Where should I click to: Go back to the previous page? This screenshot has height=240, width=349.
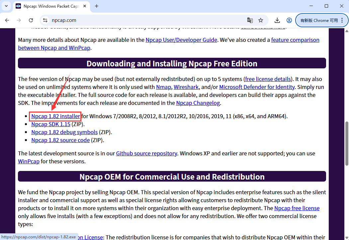pos(7,20)
